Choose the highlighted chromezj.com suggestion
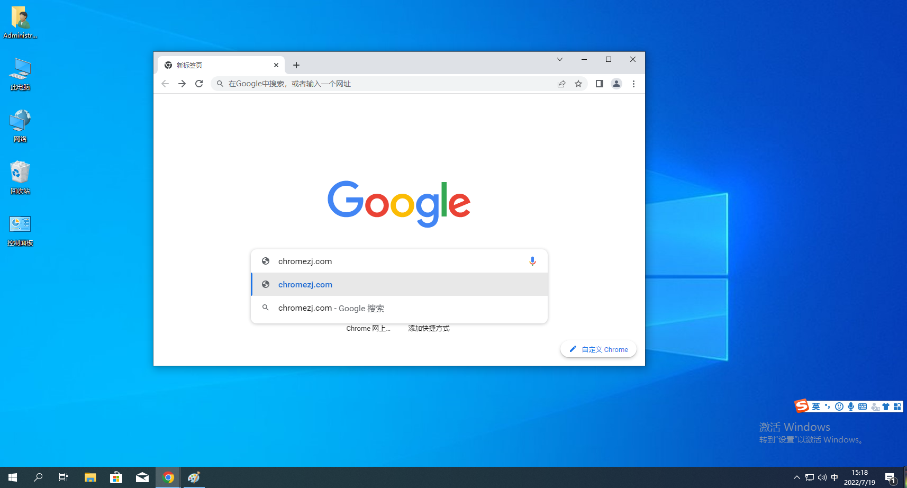Screen dimensions: 907x488 pos(399,284)
